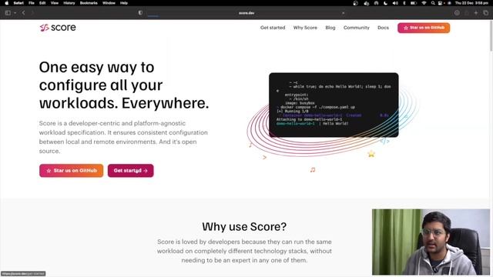Click hero Star us on GitHub button

[72, 171]
